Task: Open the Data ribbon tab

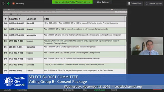Action: click(x=28, y=12)
